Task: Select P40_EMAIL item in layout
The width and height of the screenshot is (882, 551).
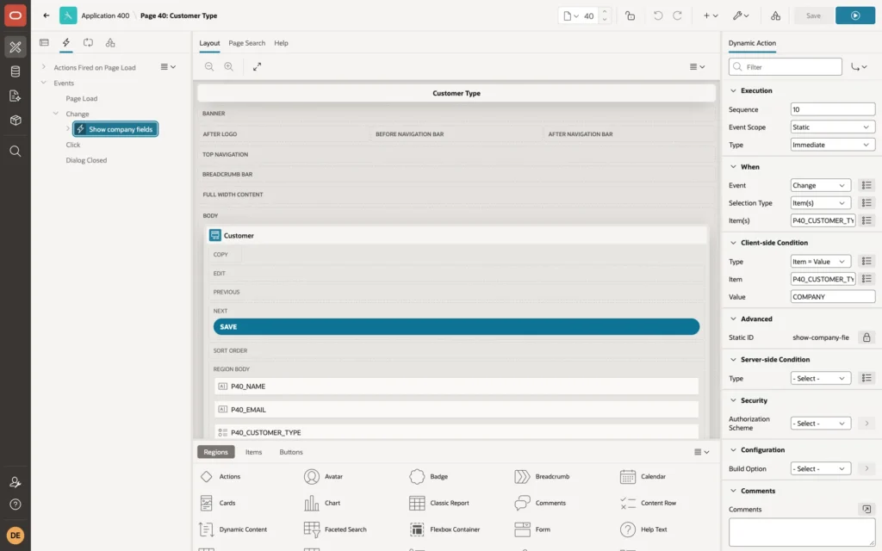Action: 457,409
